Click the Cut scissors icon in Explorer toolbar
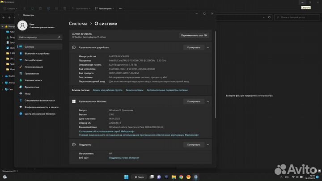Viewport: 322px width, 181px height. (x=25, y=8)
